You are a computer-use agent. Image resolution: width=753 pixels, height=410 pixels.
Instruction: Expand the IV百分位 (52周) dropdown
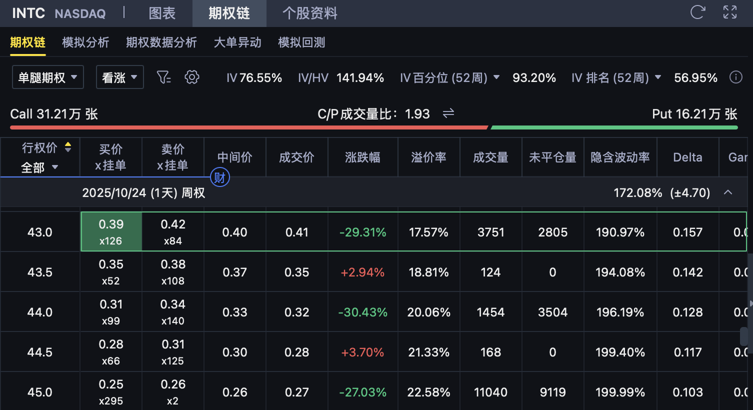[496, 77]
